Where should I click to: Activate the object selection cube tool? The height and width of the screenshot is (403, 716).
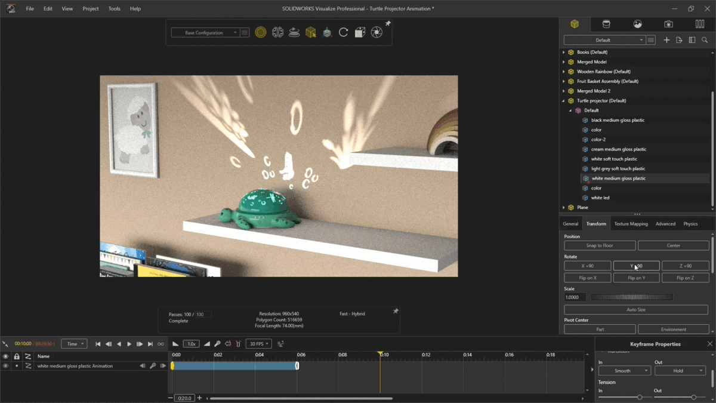click(311, 33)
